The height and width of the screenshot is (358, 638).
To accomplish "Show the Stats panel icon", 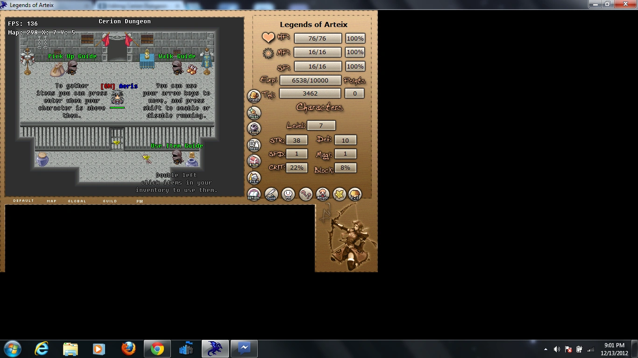I will point(254,145).
